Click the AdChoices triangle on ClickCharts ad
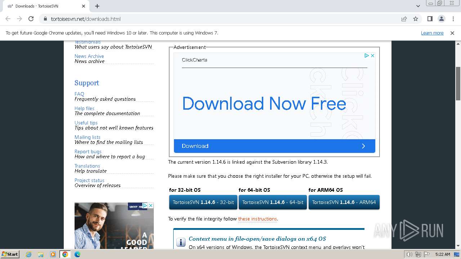The height and width of the screenshot is (259, 461). [367, 55]
